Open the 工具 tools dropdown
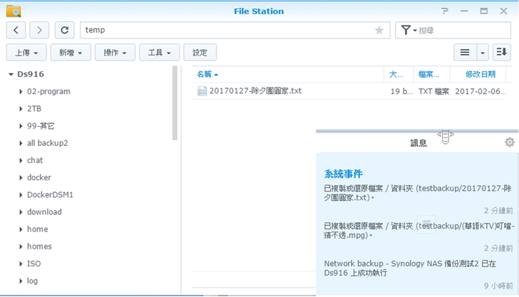 tap(159, 52)
